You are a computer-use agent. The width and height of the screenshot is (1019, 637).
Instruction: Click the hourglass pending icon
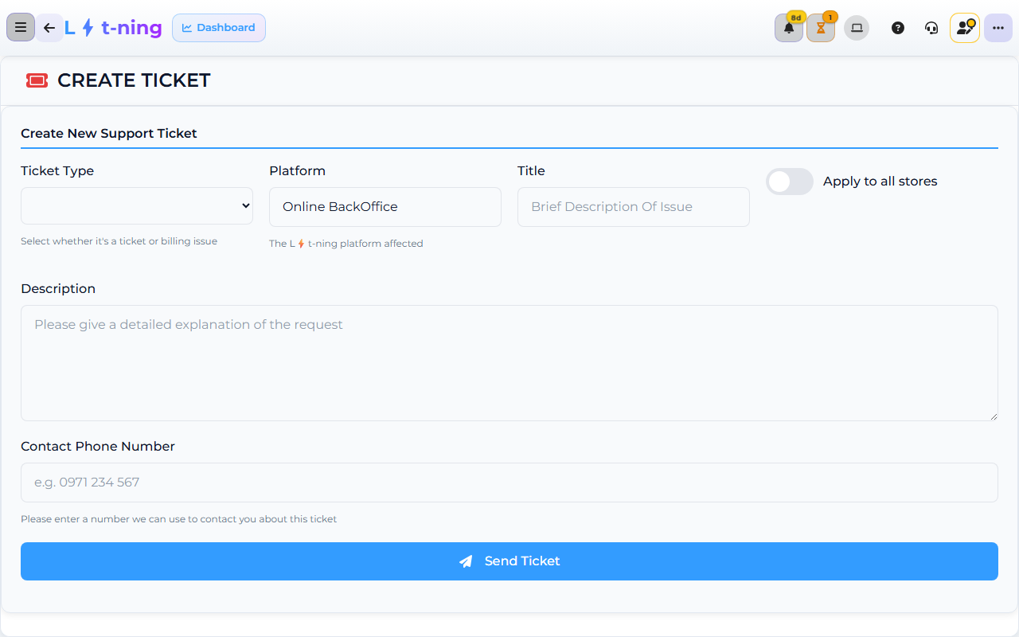point(821,28)
